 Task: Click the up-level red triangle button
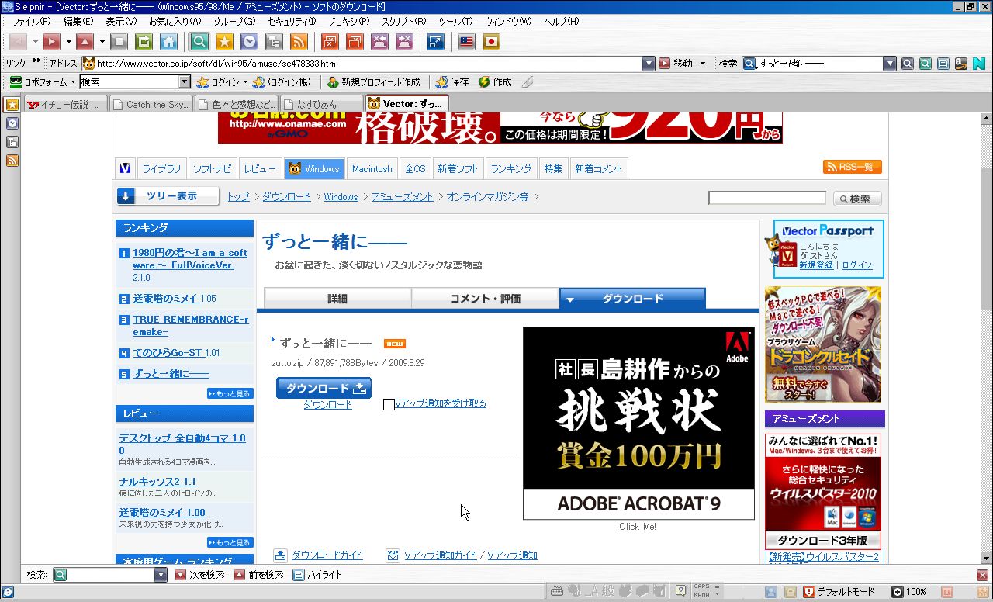pos(85,42)
